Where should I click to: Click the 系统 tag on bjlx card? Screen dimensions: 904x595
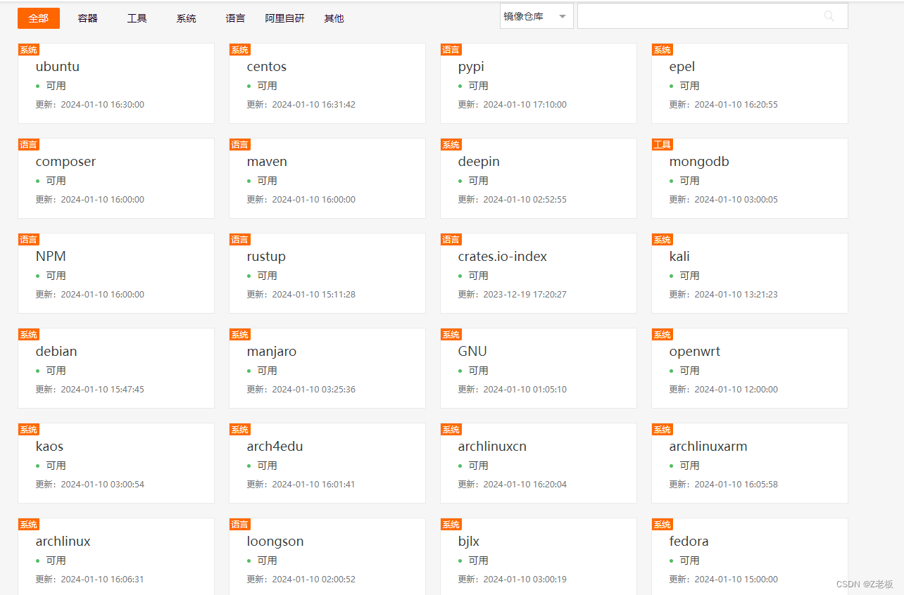click(x=451, y=524)
